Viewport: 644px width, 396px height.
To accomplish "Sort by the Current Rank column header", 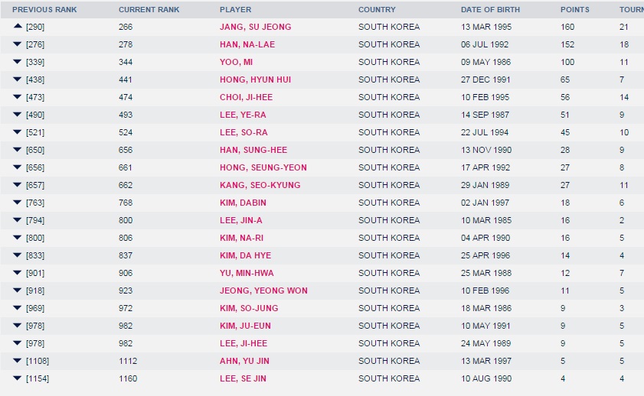I will click(x=149, y=9).
